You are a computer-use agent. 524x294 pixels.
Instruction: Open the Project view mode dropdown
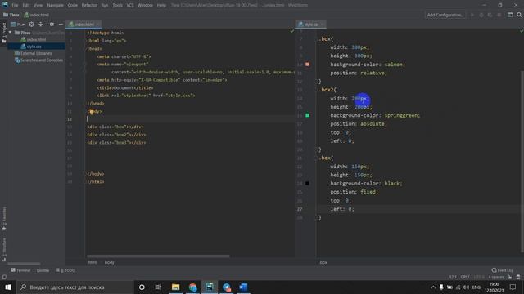coord(18,24)
